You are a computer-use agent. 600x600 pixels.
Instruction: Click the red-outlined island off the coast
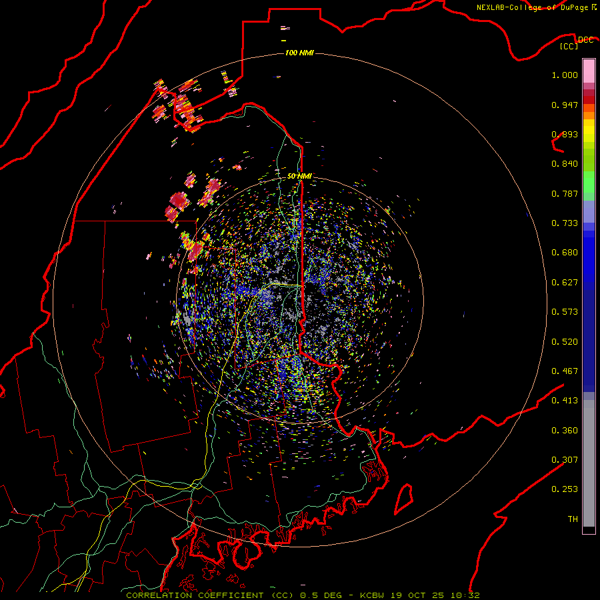404,499
